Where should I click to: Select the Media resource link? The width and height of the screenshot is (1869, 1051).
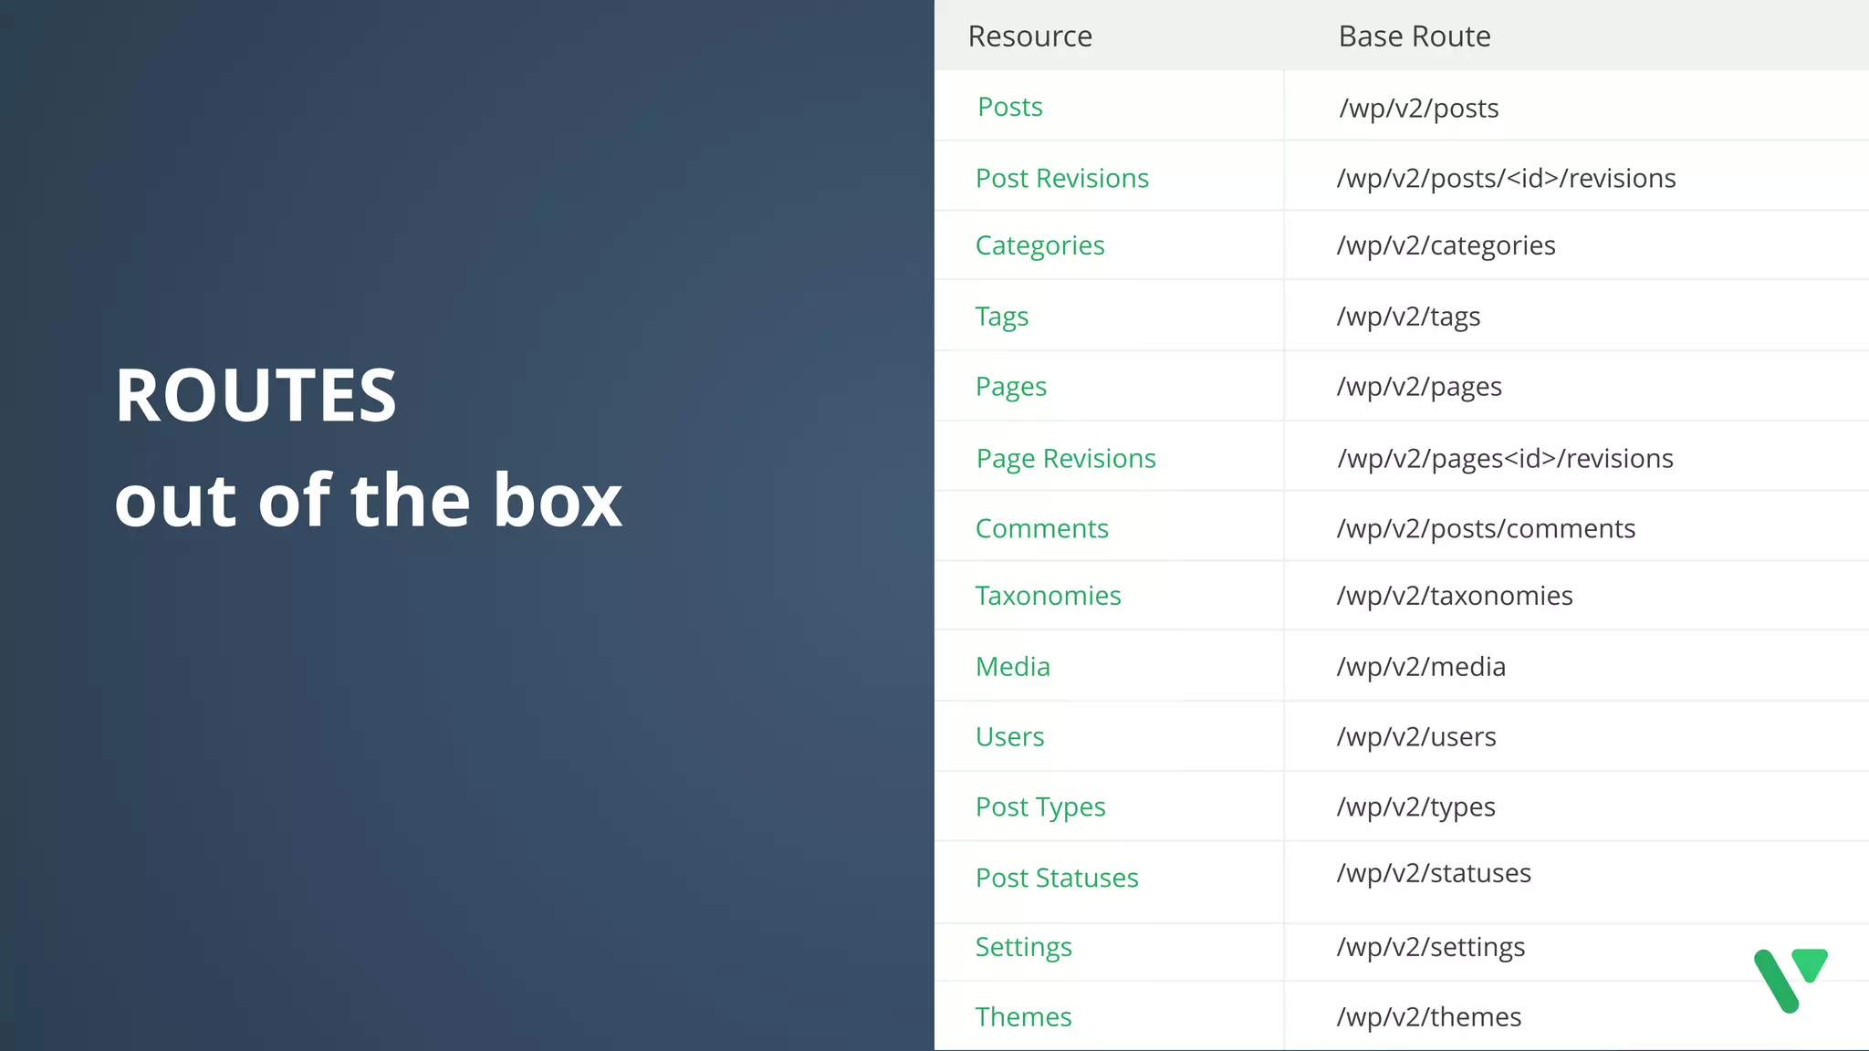[1012, 666]
